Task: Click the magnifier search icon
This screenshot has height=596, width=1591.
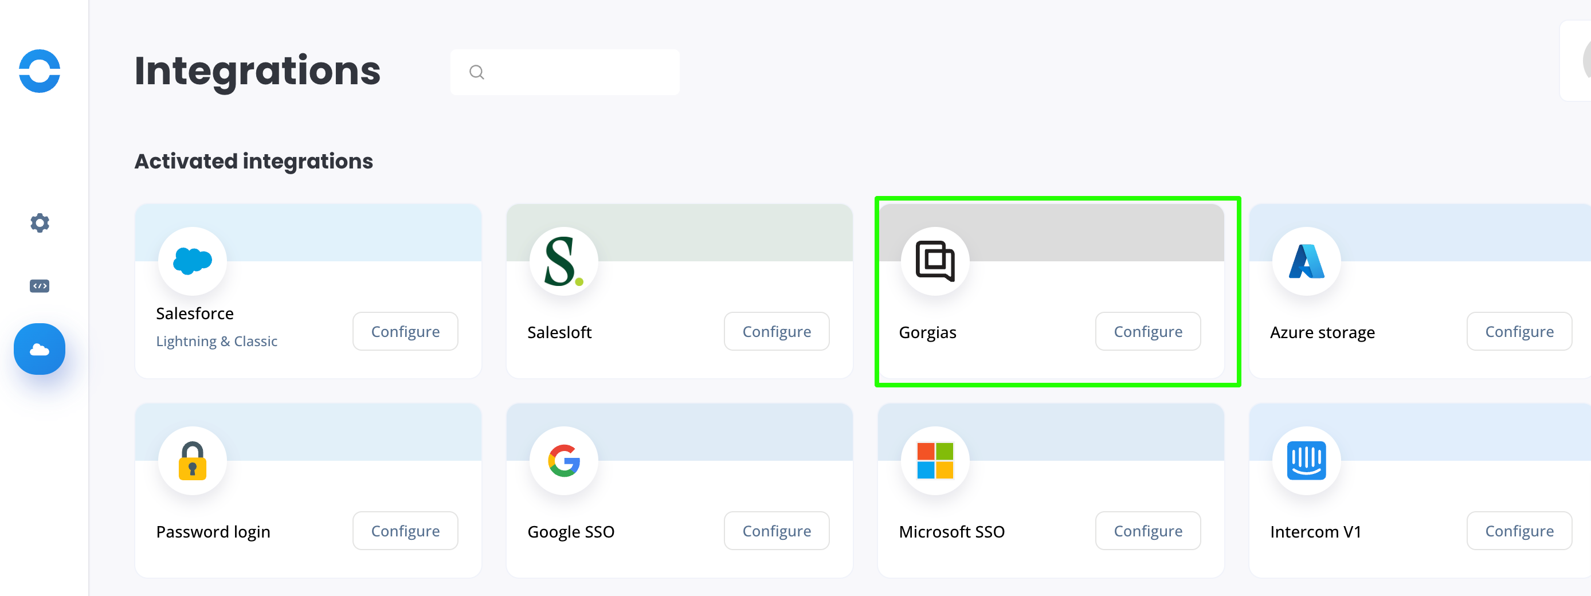Action: (477, 72)
